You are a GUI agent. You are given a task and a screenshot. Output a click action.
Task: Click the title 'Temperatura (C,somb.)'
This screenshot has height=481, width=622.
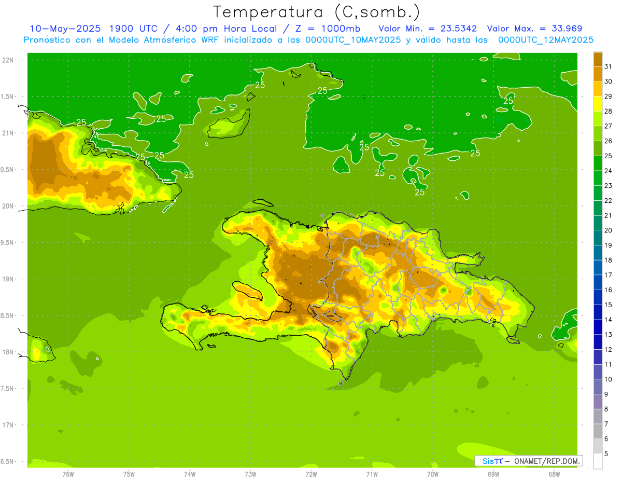coord(317,12)
